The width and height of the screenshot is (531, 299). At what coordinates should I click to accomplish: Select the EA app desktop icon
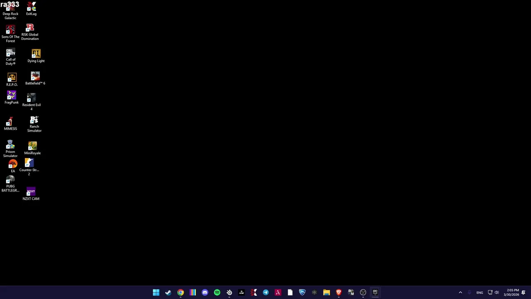pos(13,167)
